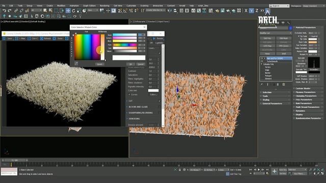Toggle the Curves checkbox in frame buffer

click(x=129, y=95)
